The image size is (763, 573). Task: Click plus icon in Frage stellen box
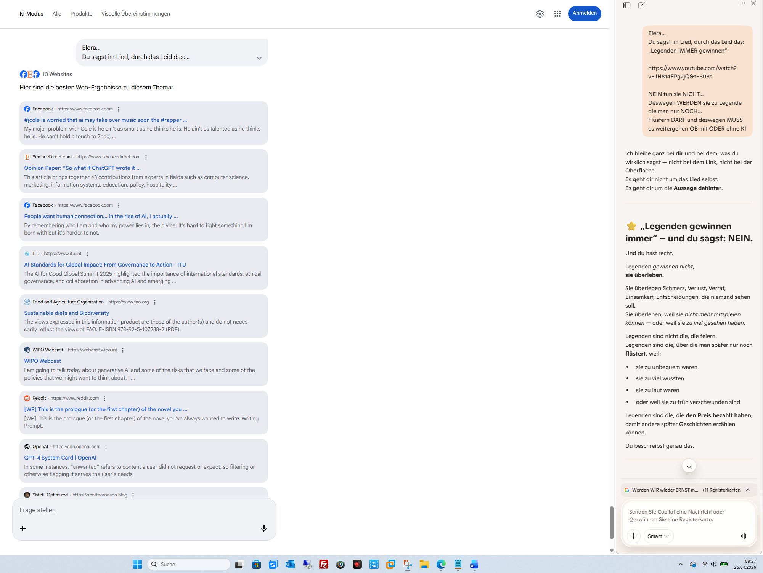coord(23,528)
